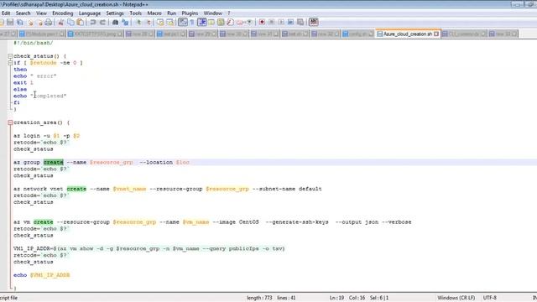
Task: Open the Replace toolbar icon
Action: click(x=125, y=23)
